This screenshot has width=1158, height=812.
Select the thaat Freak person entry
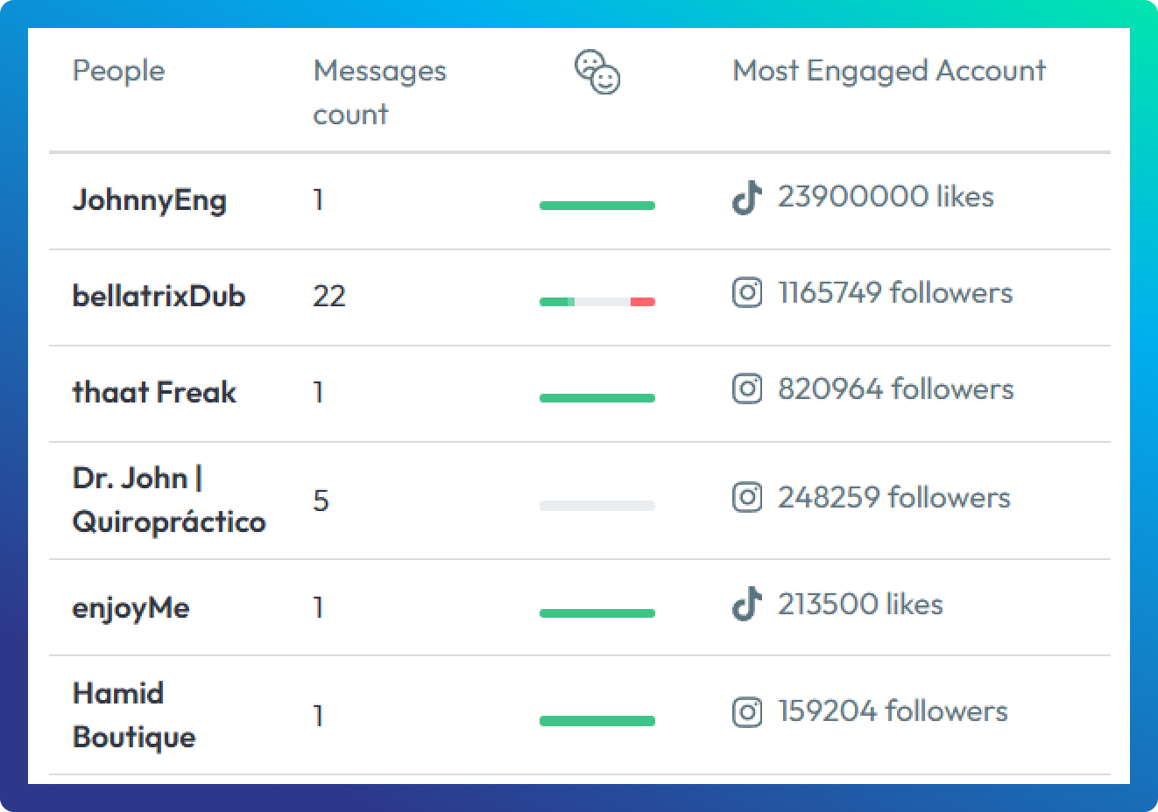[x=154, y=392]
